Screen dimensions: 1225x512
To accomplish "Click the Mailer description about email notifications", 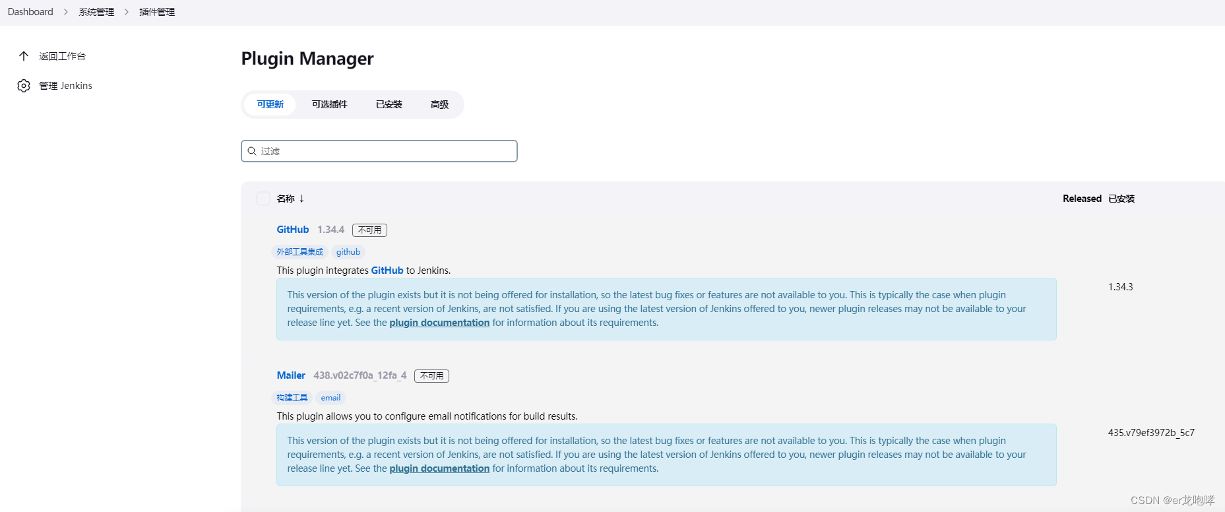I will pyautogui.click(x=427, y=416).
